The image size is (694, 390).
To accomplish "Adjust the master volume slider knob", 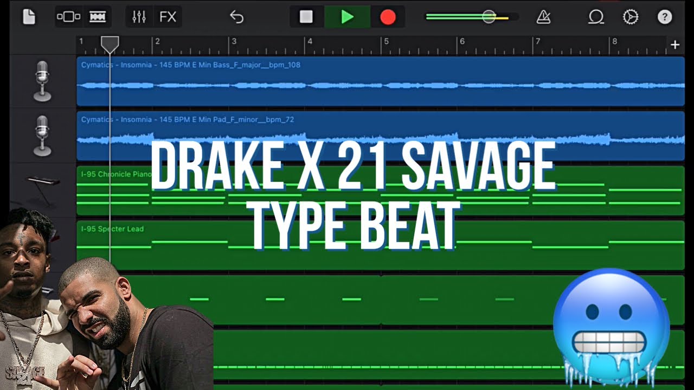I will pos(489,17).
